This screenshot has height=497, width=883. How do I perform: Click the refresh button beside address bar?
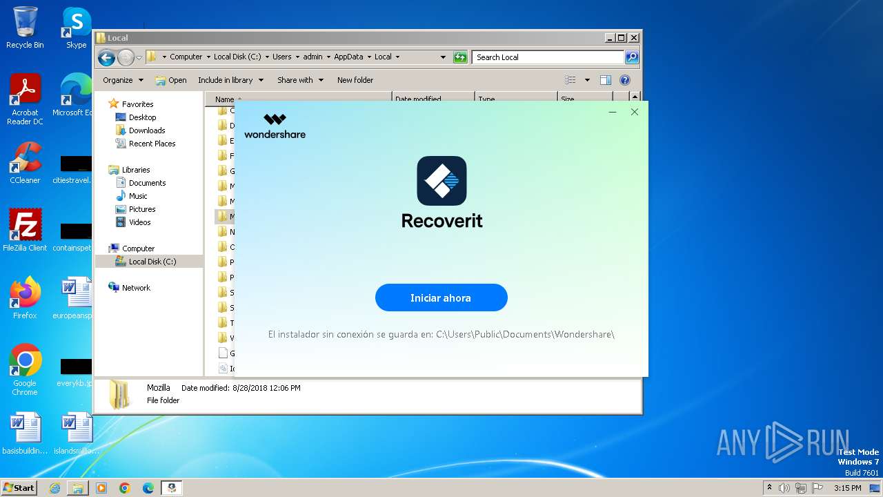[460, 57]
